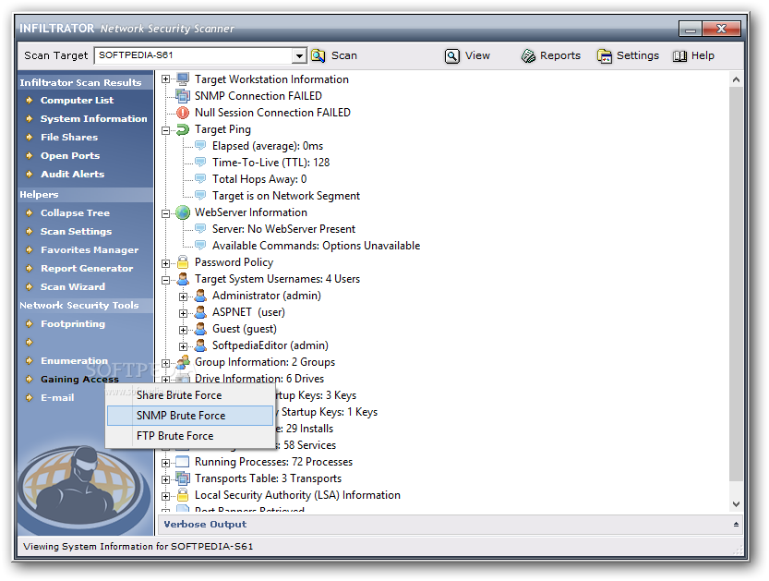Viewport: 769px width, 581px height.
Task: Collapse the Target Ping node
Action: (x=166, y=130)
